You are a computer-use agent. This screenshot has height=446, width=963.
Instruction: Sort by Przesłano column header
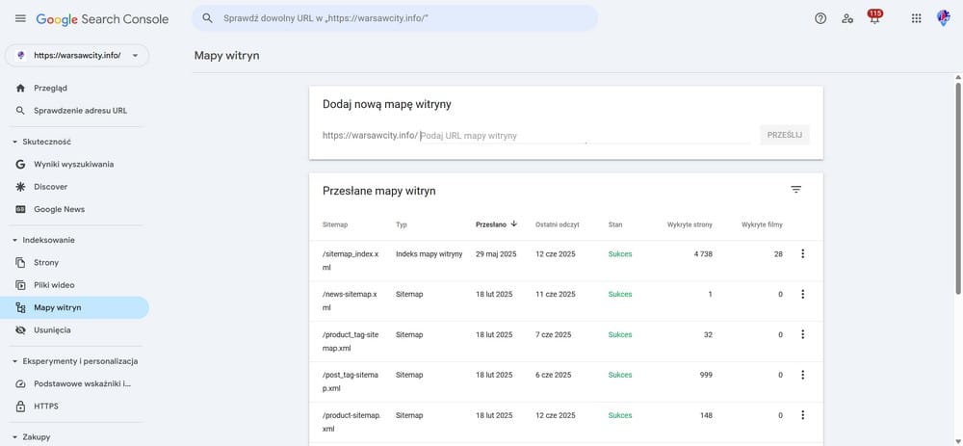496,224
